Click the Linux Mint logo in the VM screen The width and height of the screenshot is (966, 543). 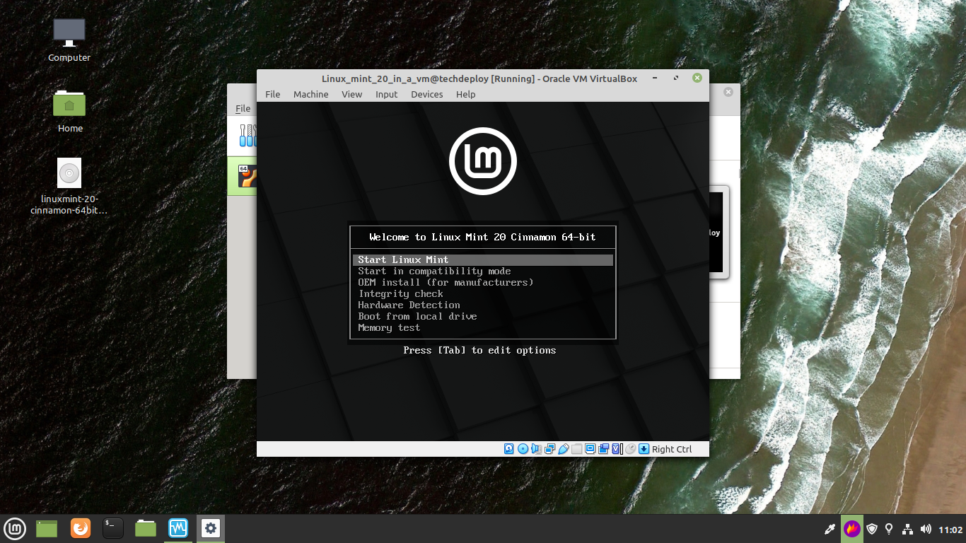pos(483,161)
